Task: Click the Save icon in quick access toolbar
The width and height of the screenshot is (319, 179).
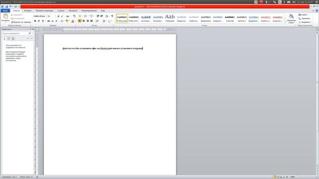Action: click(x=6, y=6)
